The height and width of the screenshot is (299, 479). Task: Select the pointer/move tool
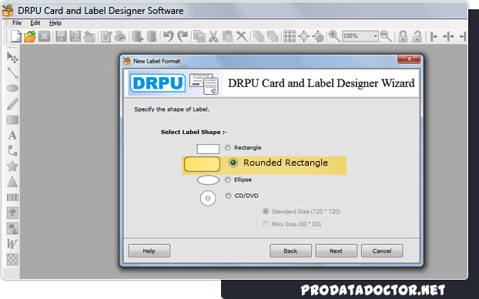tap(12, 58)
